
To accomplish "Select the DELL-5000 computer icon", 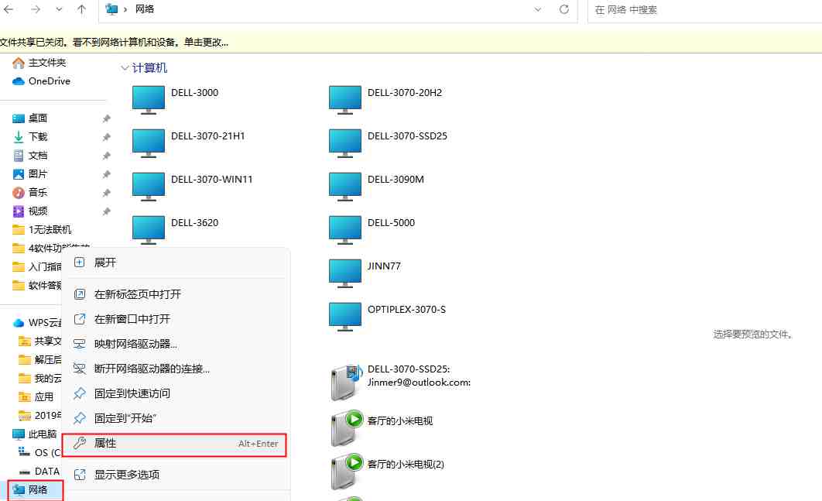I will 345,230.
